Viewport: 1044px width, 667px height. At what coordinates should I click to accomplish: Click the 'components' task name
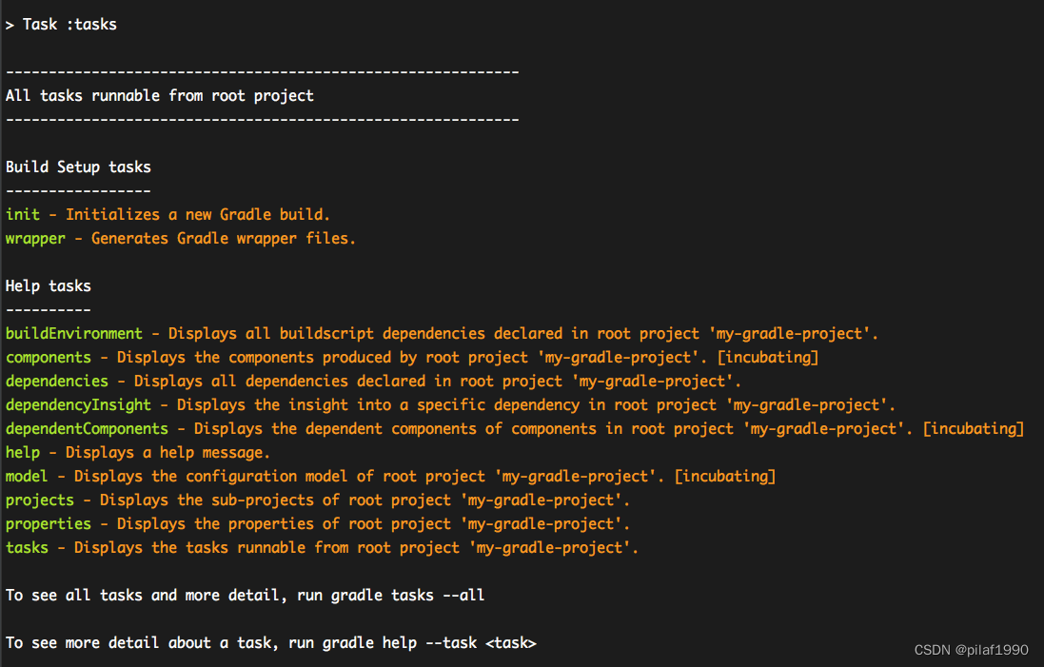pos(49,358)
